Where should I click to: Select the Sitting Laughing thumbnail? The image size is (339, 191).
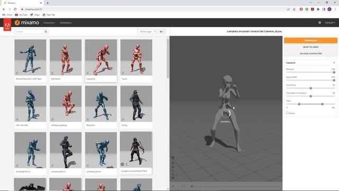coord(66,104)
